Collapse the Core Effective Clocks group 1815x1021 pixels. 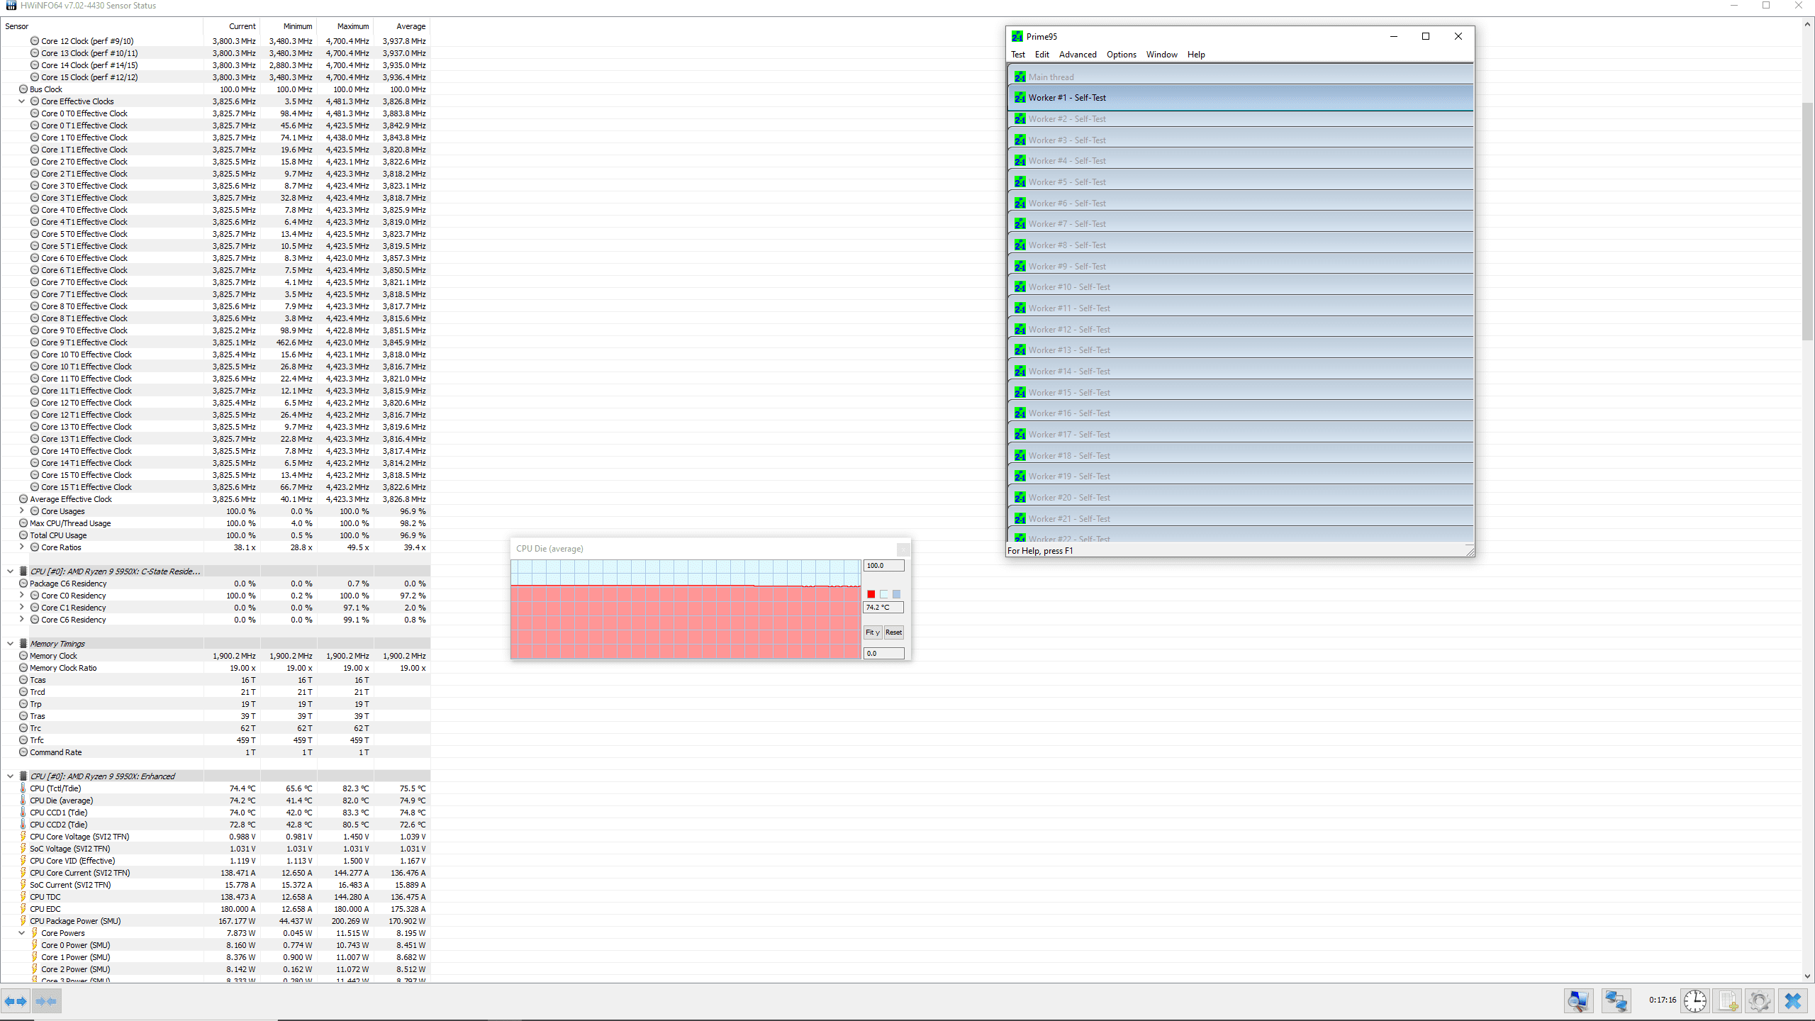pyautogui.click(x=22, y=101)
